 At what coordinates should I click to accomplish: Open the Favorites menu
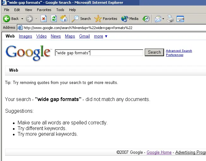44,10
